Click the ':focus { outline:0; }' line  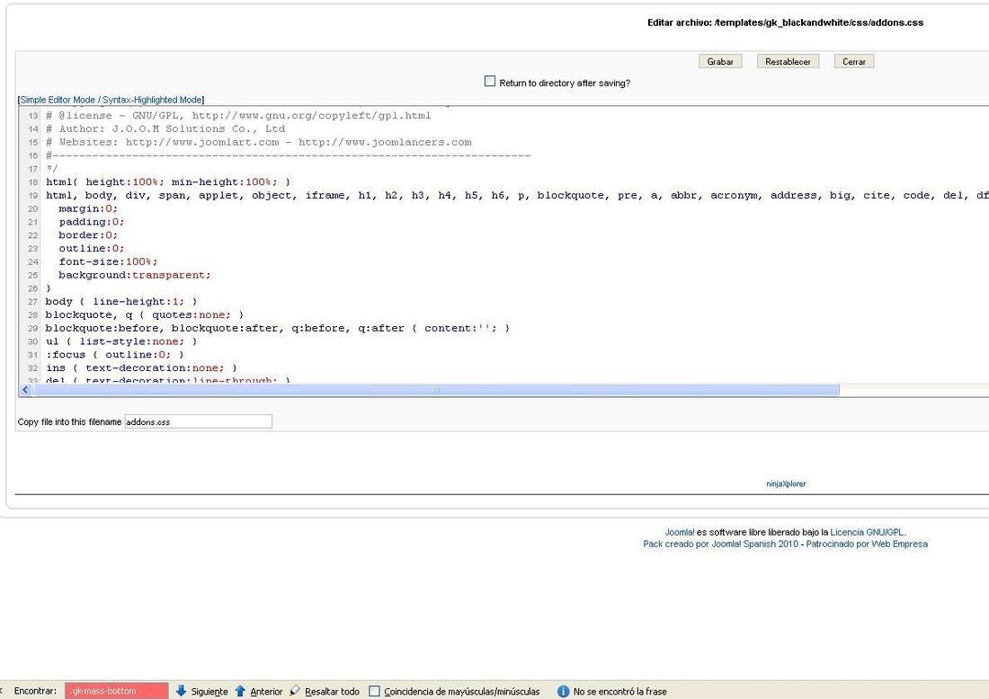(115, 354)
